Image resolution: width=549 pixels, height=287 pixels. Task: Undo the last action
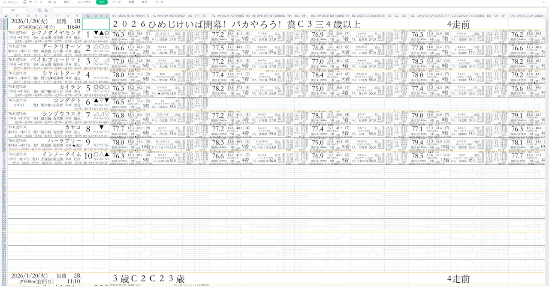tap(30, 2)
